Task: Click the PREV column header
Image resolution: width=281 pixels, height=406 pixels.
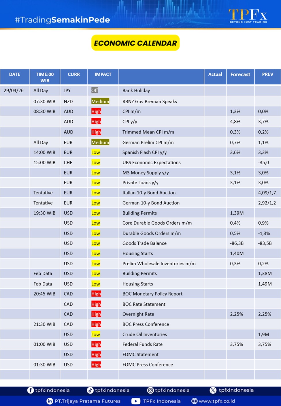Action: tap(267, 74)
